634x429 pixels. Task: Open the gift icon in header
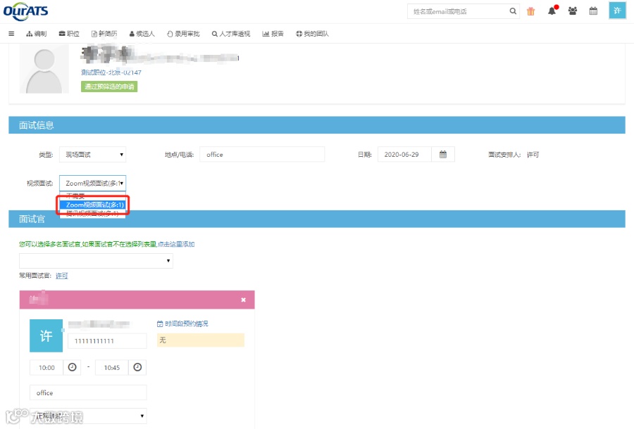531,11
